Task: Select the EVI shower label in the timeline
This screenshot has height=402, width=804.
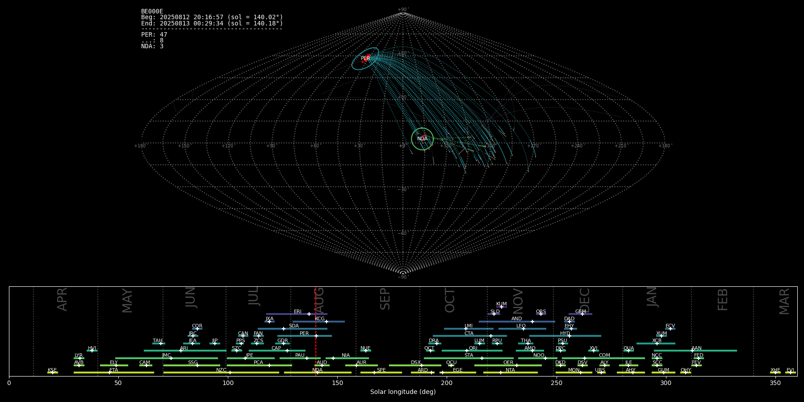Action: click(x=790, y=370)
